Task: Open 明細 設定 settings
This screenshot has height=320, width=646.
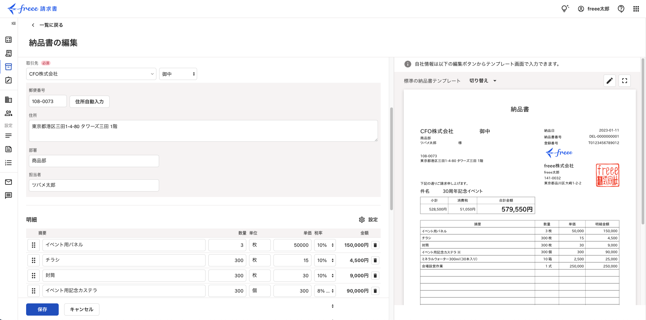Action: [368, 220]
